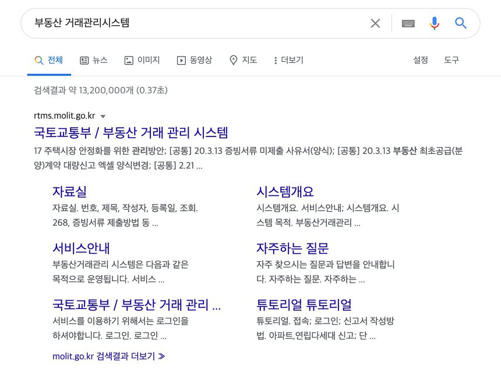This screenshot has height=375, width=501.
Task: Click the rtms.molit.go.kr URL text
Action: (65, 115)
